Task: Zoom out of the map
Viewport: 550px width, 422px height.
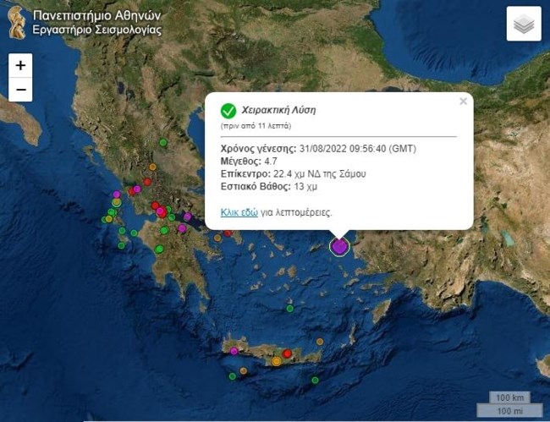Action: tap(20, 90)
